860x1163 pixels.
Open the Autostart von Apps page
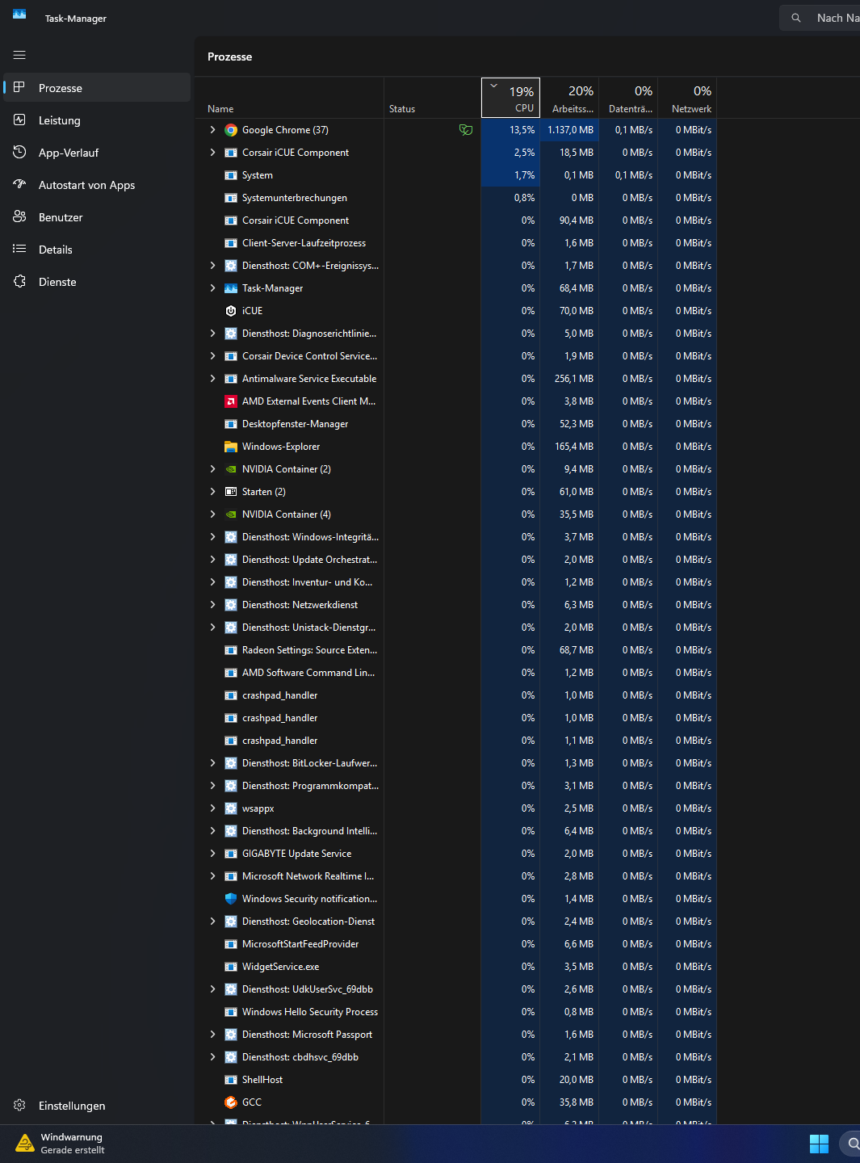coord(97,184)
